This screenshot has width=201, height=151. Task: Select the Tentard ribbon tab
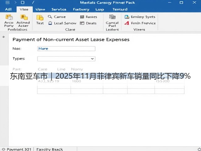(120, 9)
